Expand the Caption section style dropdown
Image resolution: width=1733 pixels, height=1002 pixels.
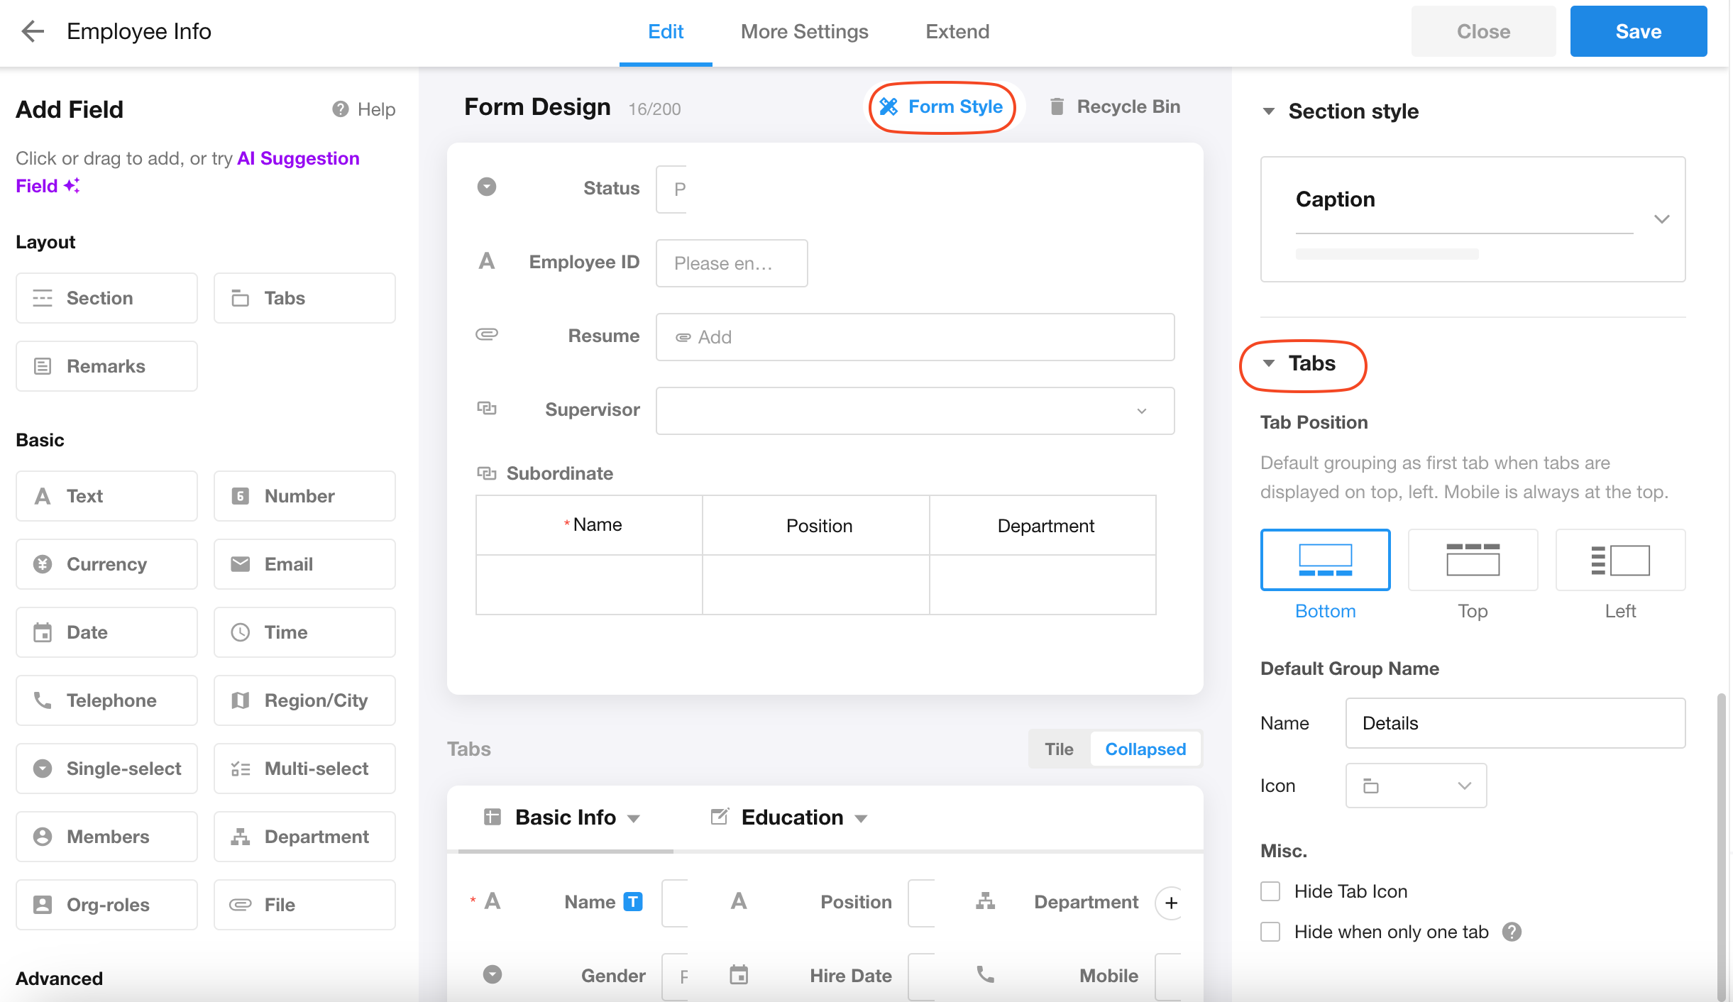(x=1661, y=219)
